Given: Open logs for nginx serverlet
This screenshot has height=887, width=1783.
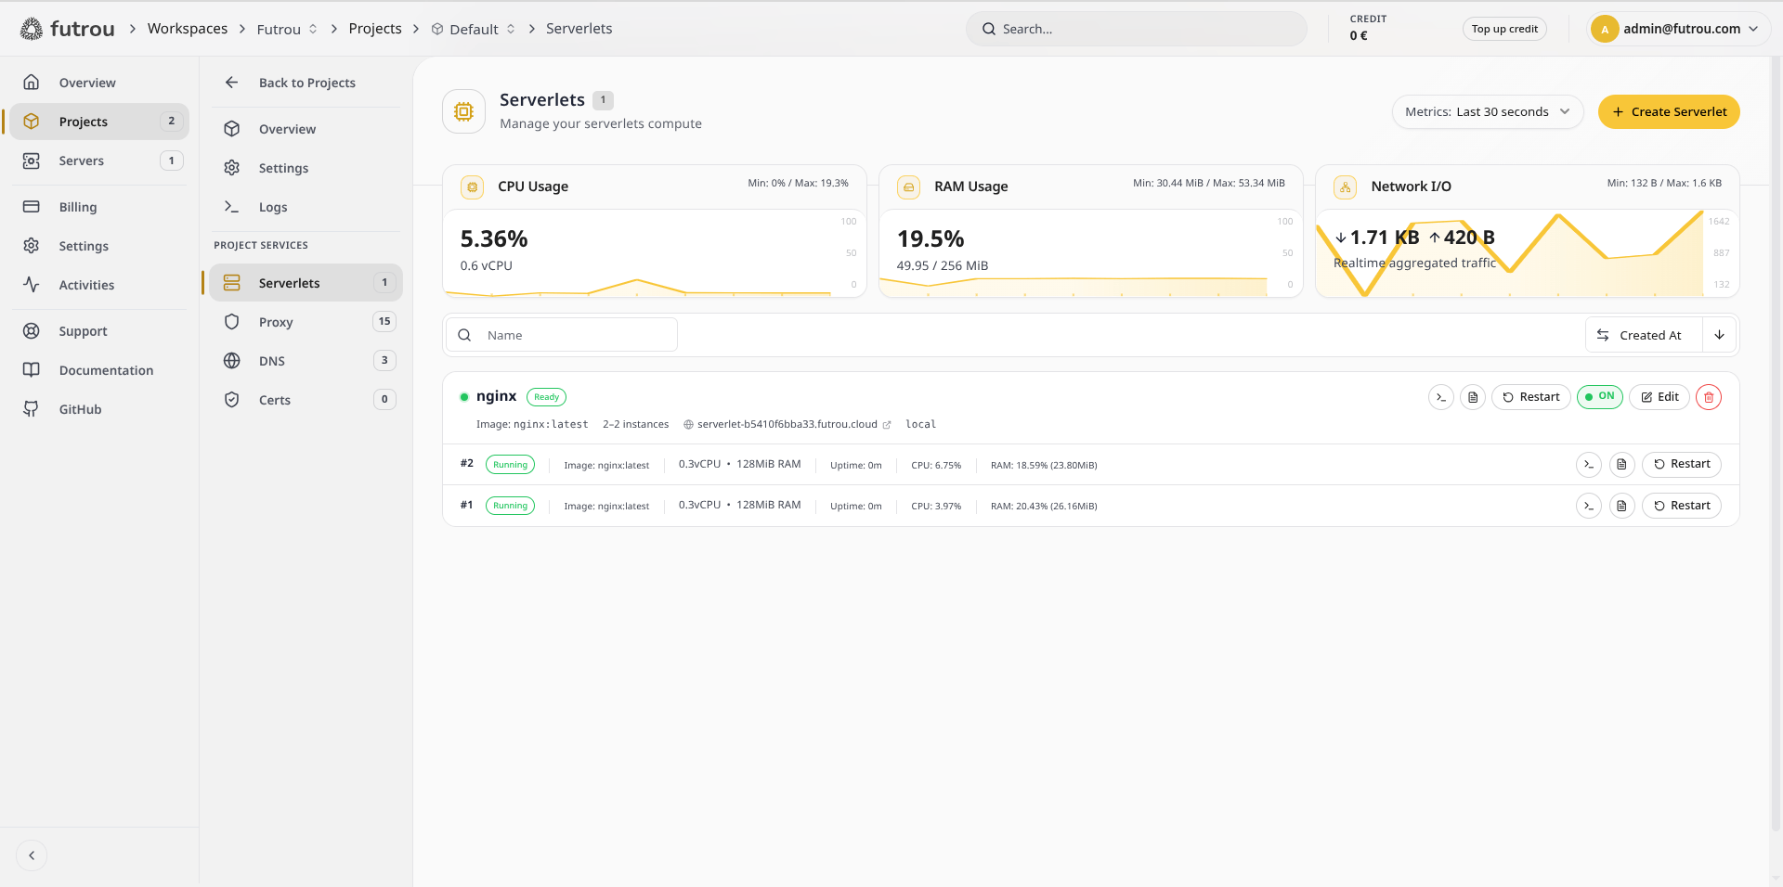Looking at the screenshot, I should tap(1473, 397).
